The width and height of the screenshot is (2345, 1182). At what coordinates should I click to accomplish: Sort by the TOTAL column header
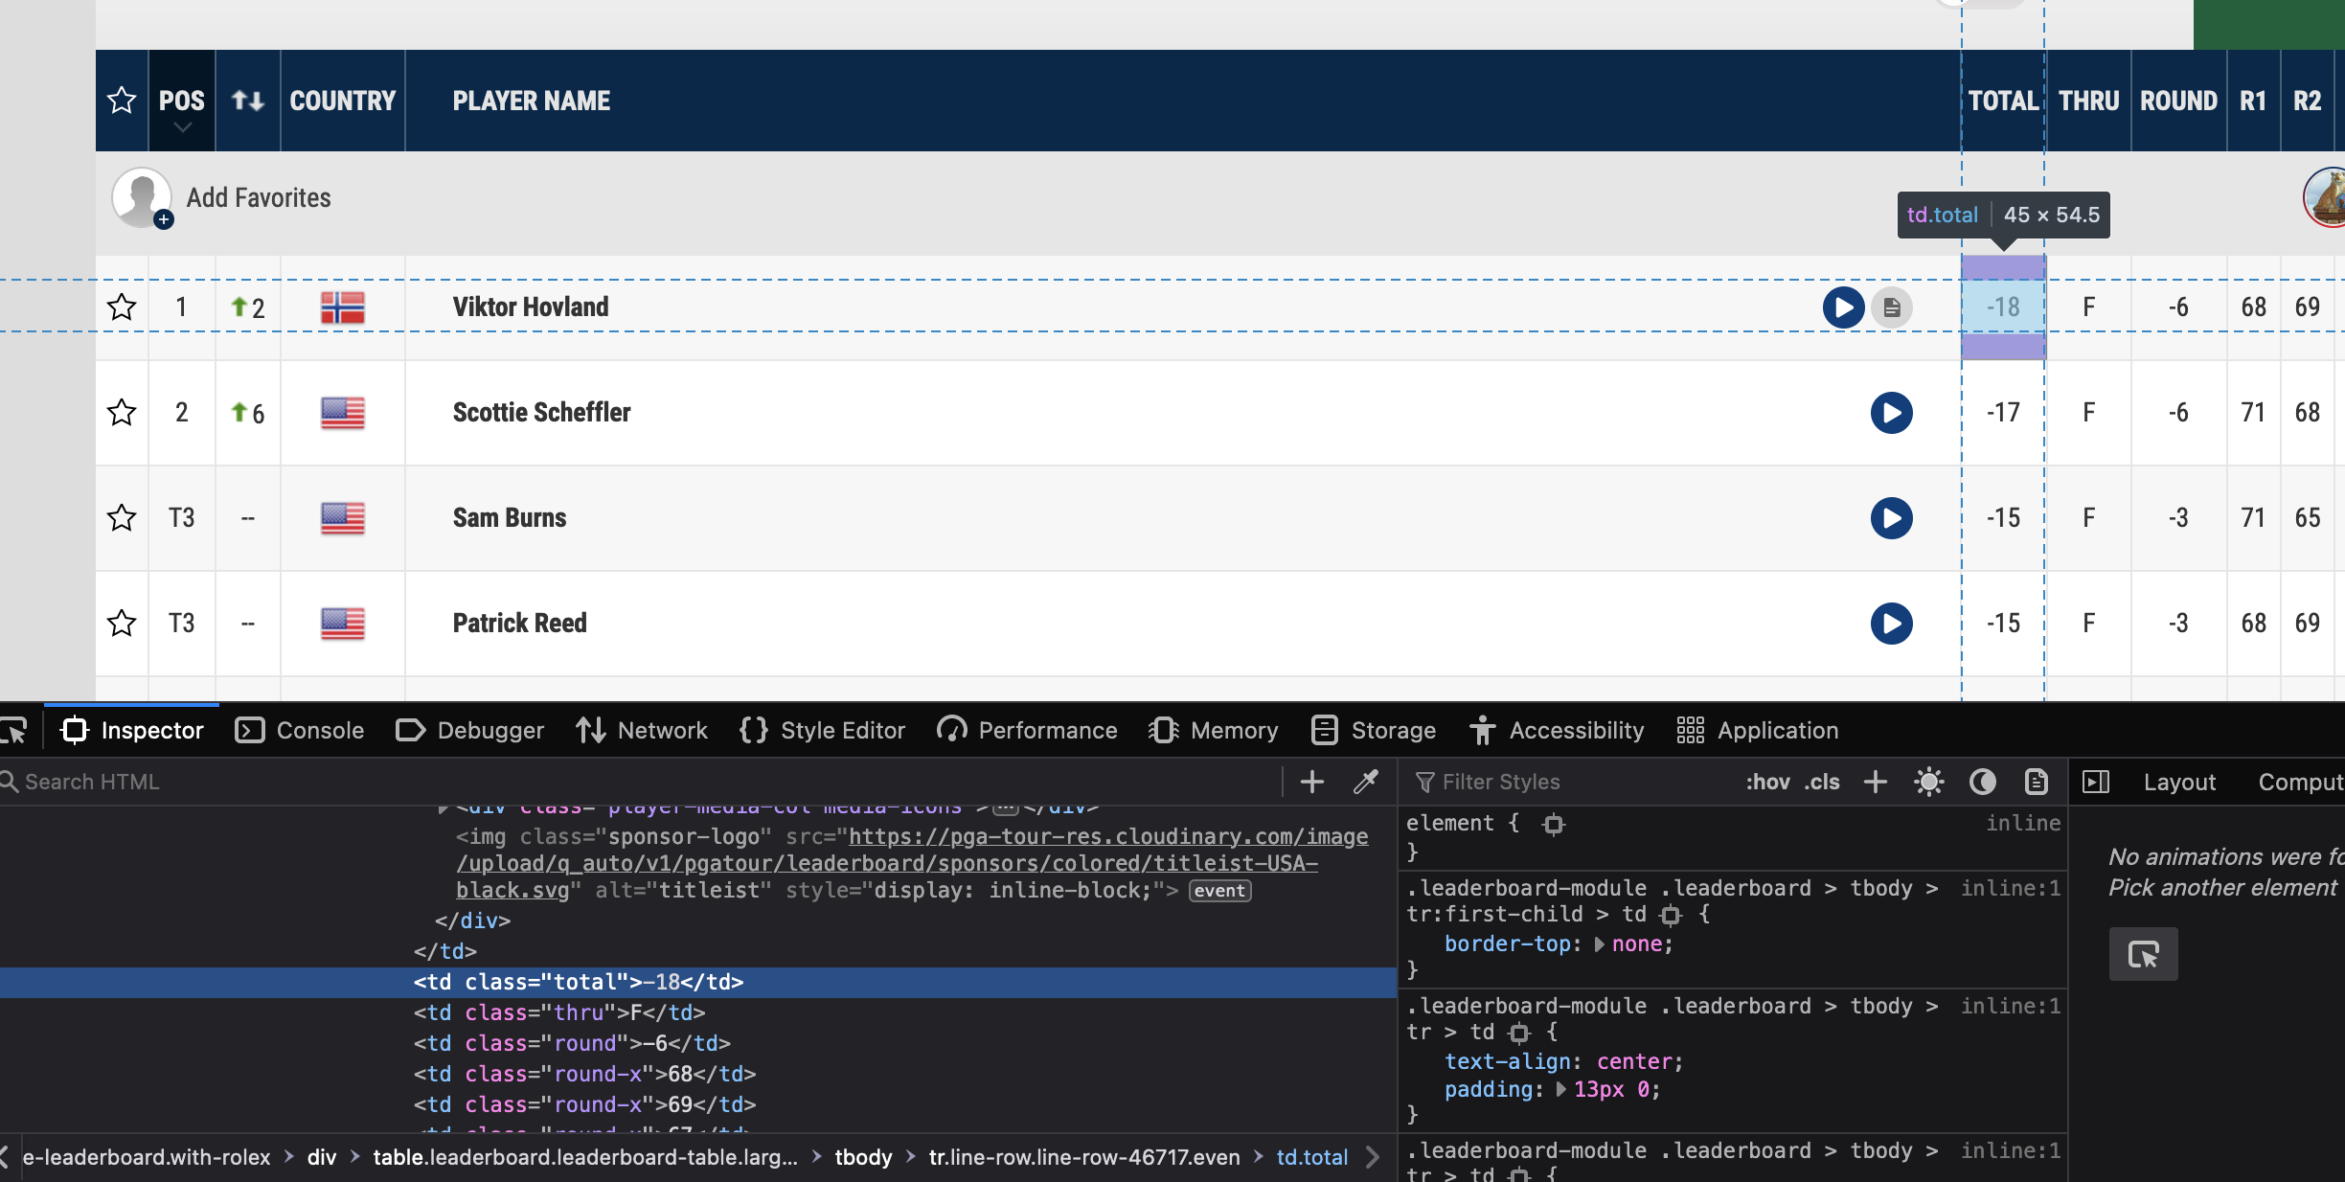pos(2003,101)
